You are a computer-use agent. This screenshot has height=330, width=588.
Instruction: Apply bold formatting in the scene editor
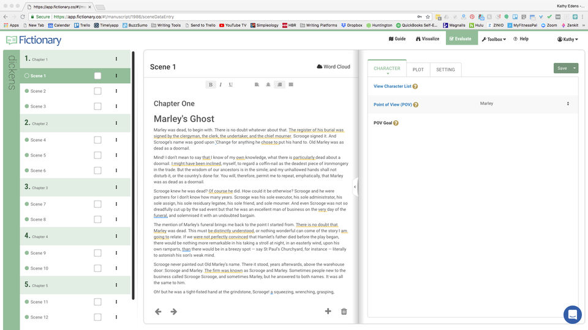210,84
